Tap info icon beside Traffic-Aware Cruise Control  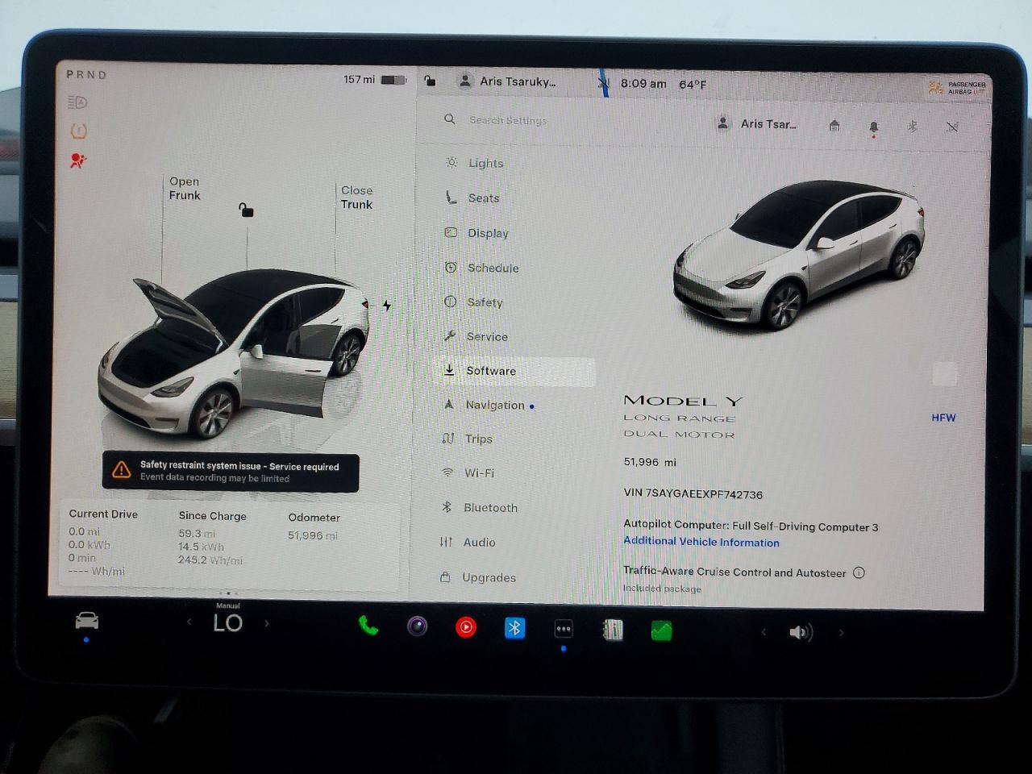pos(859,572)
